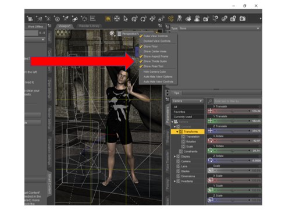This screenshot has height=224, width=285.
Task: Click the filter search magnifier icon
Action: pos(210,101)
